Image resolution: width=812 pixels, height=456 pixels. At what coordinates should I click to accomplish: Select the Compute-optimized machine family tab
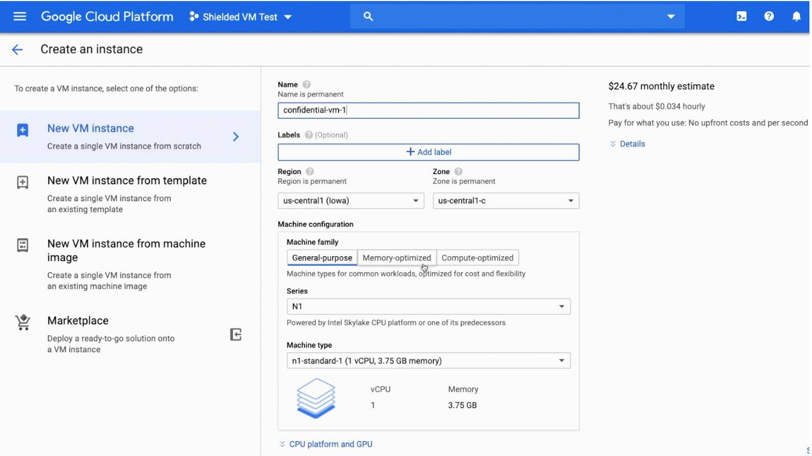478,258
